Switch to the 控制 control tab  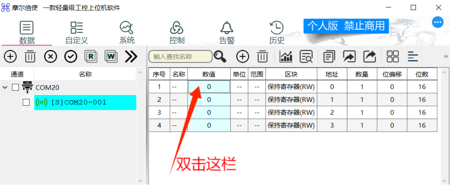point(177,32)
